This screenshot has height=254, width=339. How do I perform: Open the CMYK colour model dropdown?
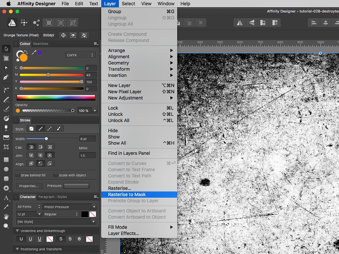[x=80, y=55]
